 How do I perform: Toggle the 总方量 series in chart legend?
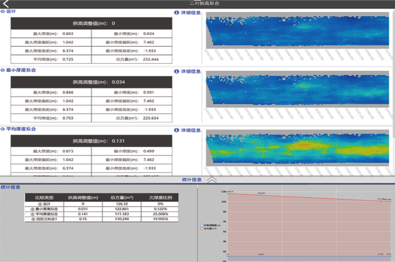[x=201, y=228]
